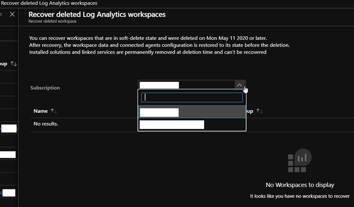The height and width of the screenshot is (207, 354).
Task: Click the subscription filter search box
Action: [x=192, y=97]
